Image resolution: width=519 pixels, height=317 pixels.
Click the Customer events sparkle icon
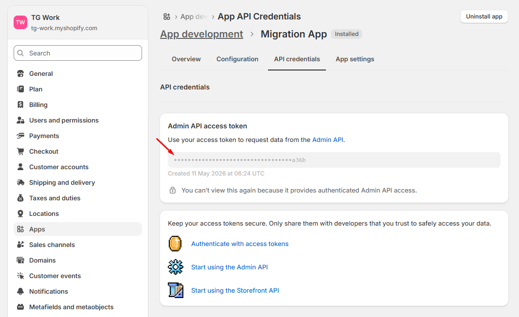click(x=20, y=276)
